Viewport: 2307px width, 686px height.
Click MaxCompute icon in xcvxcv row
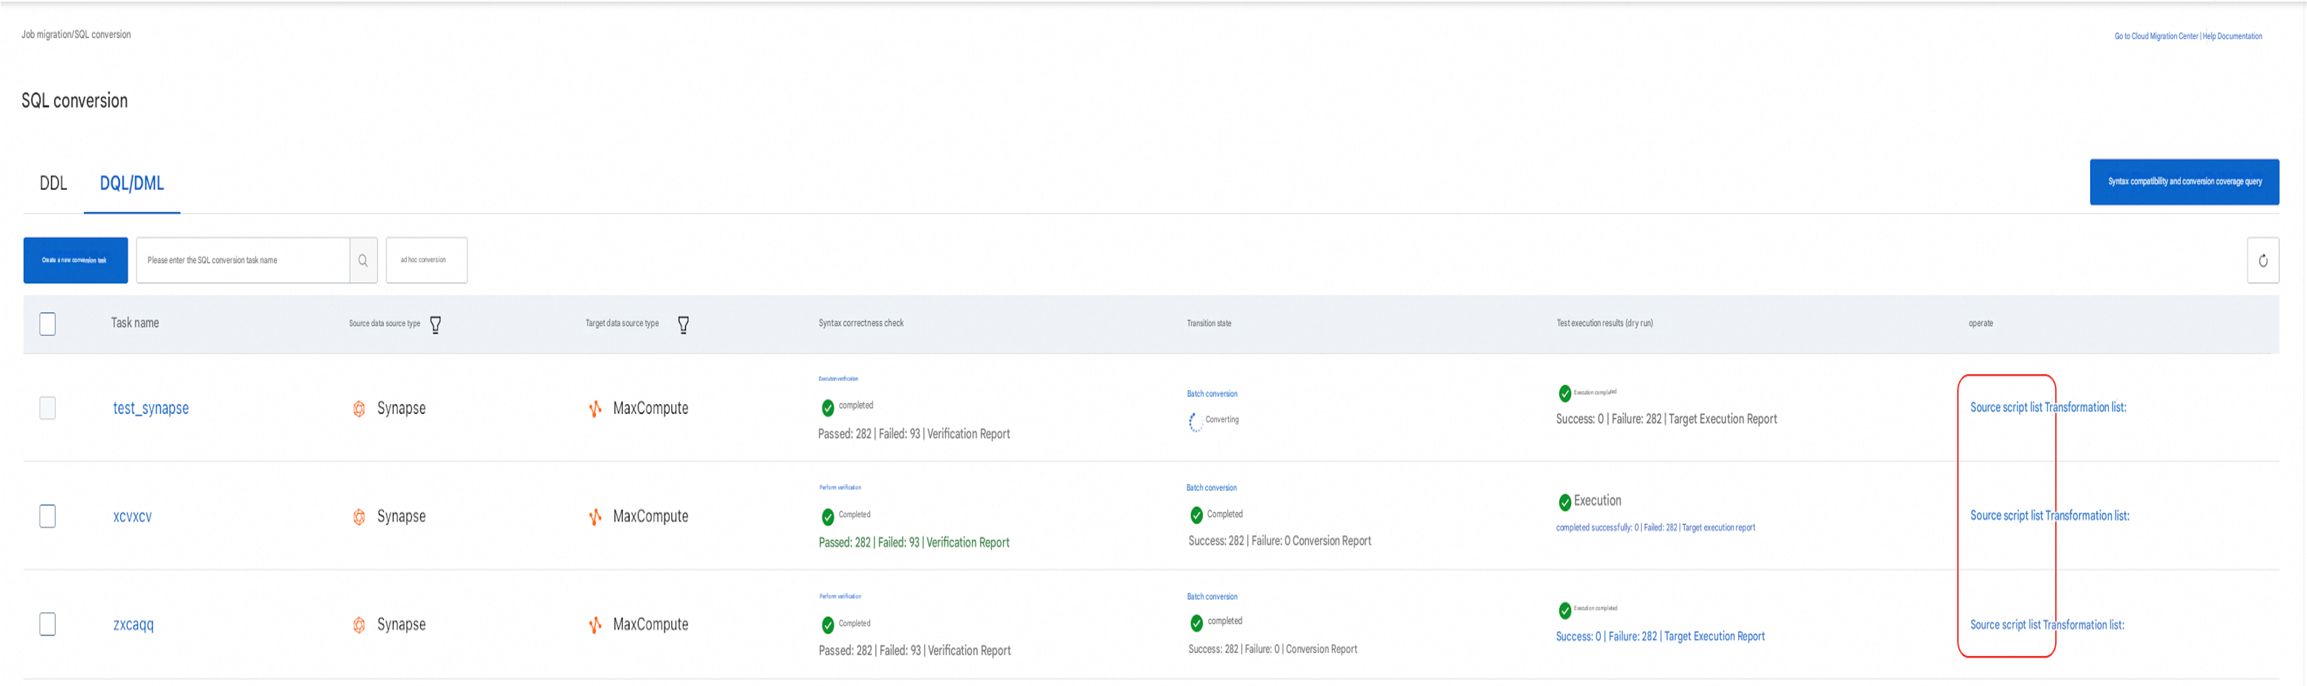tap(595, 517)
